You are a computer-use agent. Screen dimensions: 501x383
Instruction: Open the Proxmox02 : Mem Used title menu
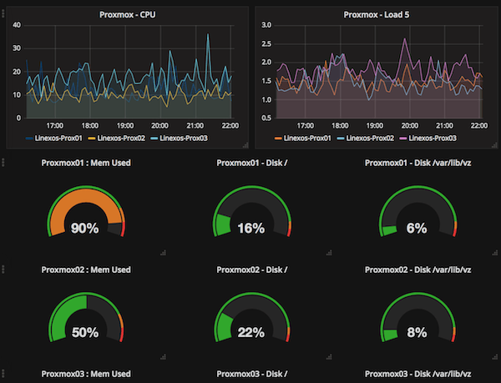86,270
